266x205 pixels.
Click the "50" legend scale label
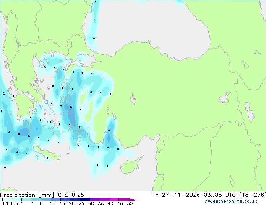pyautogui.click(x=130, y=203)
